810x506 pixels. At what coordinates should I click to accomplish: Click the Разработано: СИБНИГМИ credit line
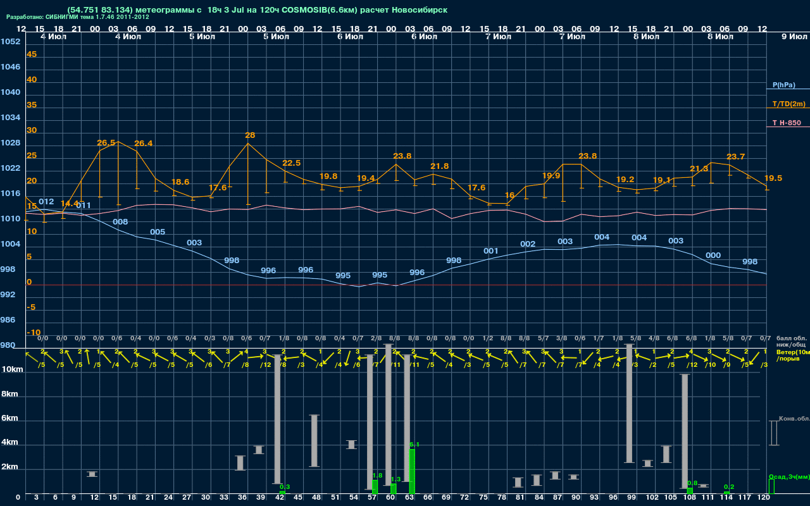coord(78,17)
